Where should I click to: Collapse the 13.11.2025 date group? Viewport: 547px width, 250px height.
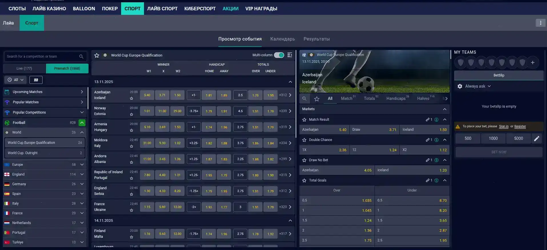pyautogui.click(x=290, y=82)
